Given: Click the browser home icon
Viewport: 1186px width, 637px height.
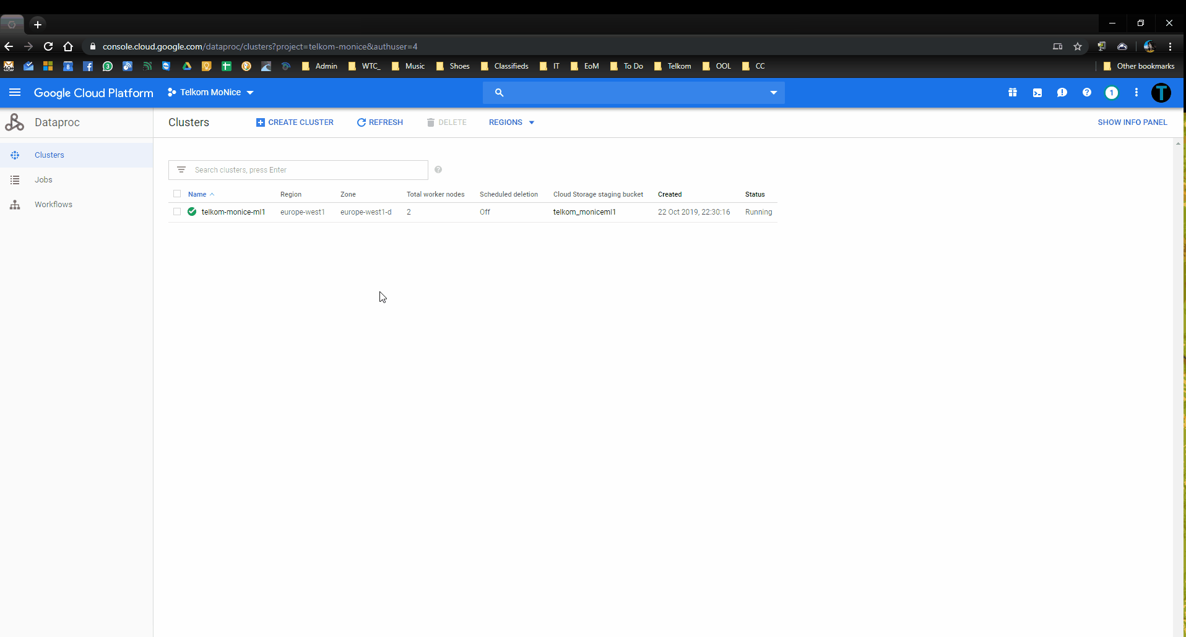Looking at the screenshot, I should coord(68,46).
